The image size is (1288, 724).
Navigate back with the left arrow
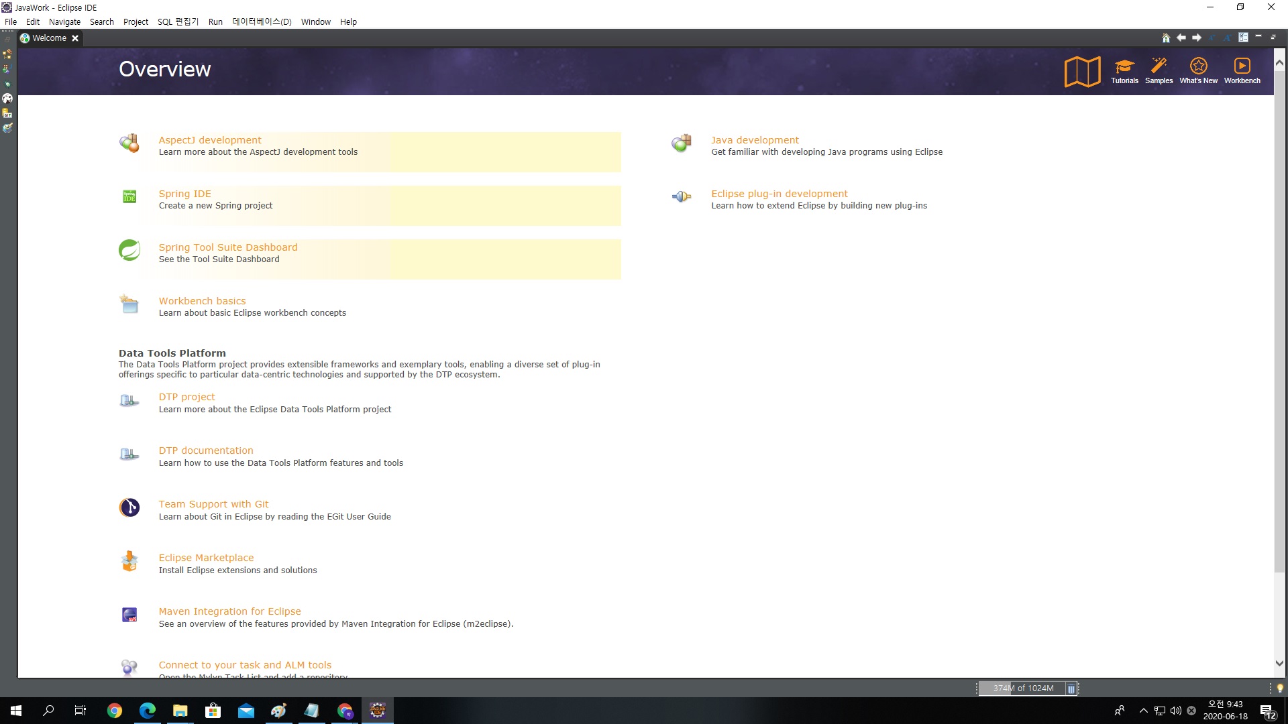[1181, 38]
